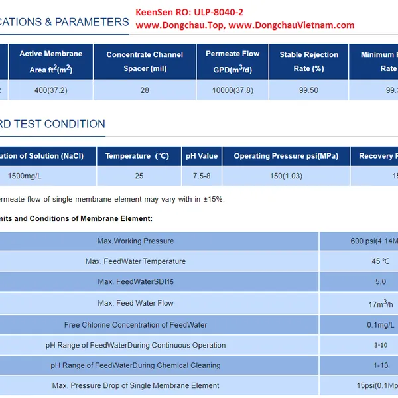Screen dimensions: 398x398
Task: Select the Max. FeedWater Temperature row
Action: (135, 261)
